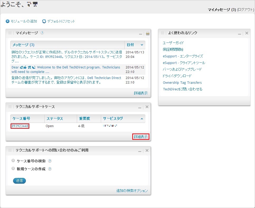This screenshot has width=255, height=208.
Task: Click the settings icon in マイメッセージ panel
Action: [148, 33]
